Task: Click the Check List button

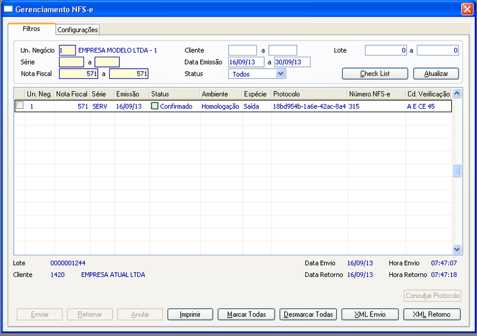Action: (375, 74)
